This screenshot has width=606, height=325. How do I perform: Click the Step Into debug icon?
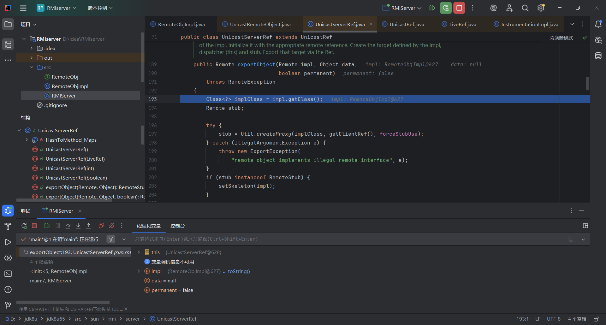[x=78, y=226]
